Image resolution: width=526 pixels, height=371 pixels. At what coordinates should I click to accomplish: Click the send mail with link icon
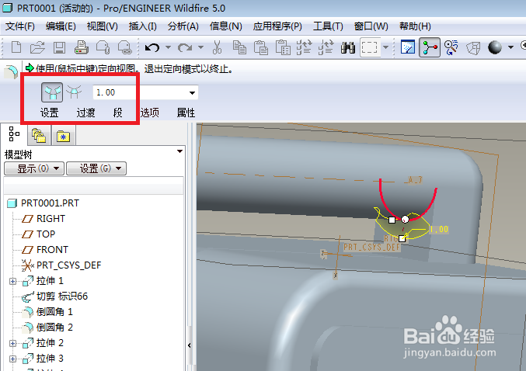[x=124, y=47]
